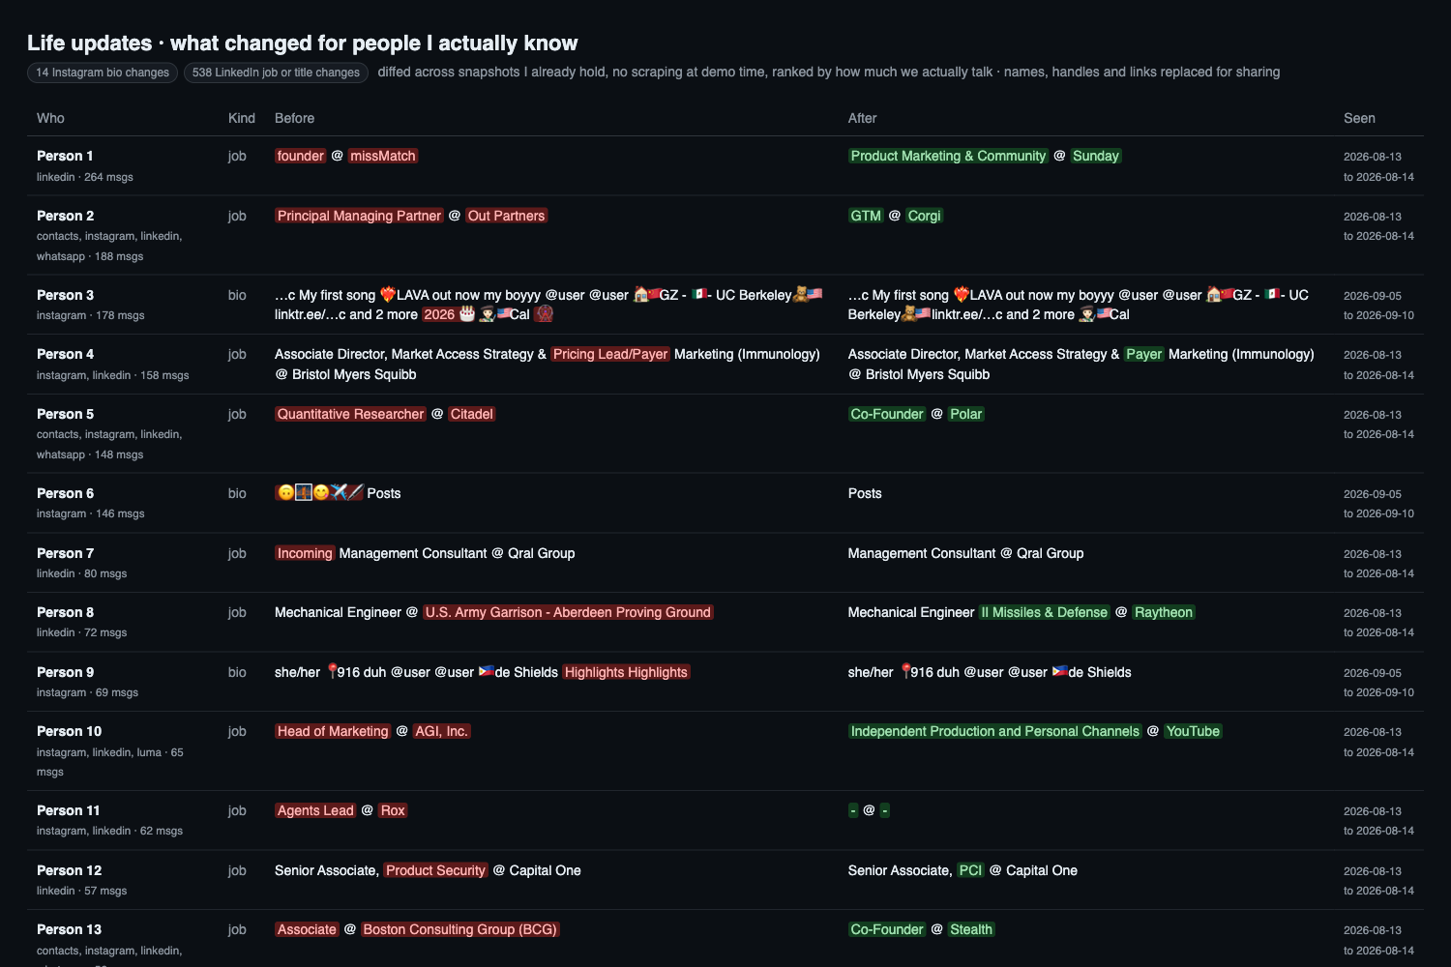Click the green 'PCI' tag
The width and height of the screenshot is (1451, 967).
click(970, 870)
